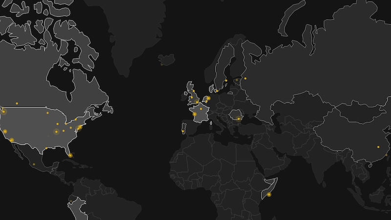Click the marker in southern Sweden
Image resolution: width=391 pixels, height=220 pixels.
tap(226, 81)
